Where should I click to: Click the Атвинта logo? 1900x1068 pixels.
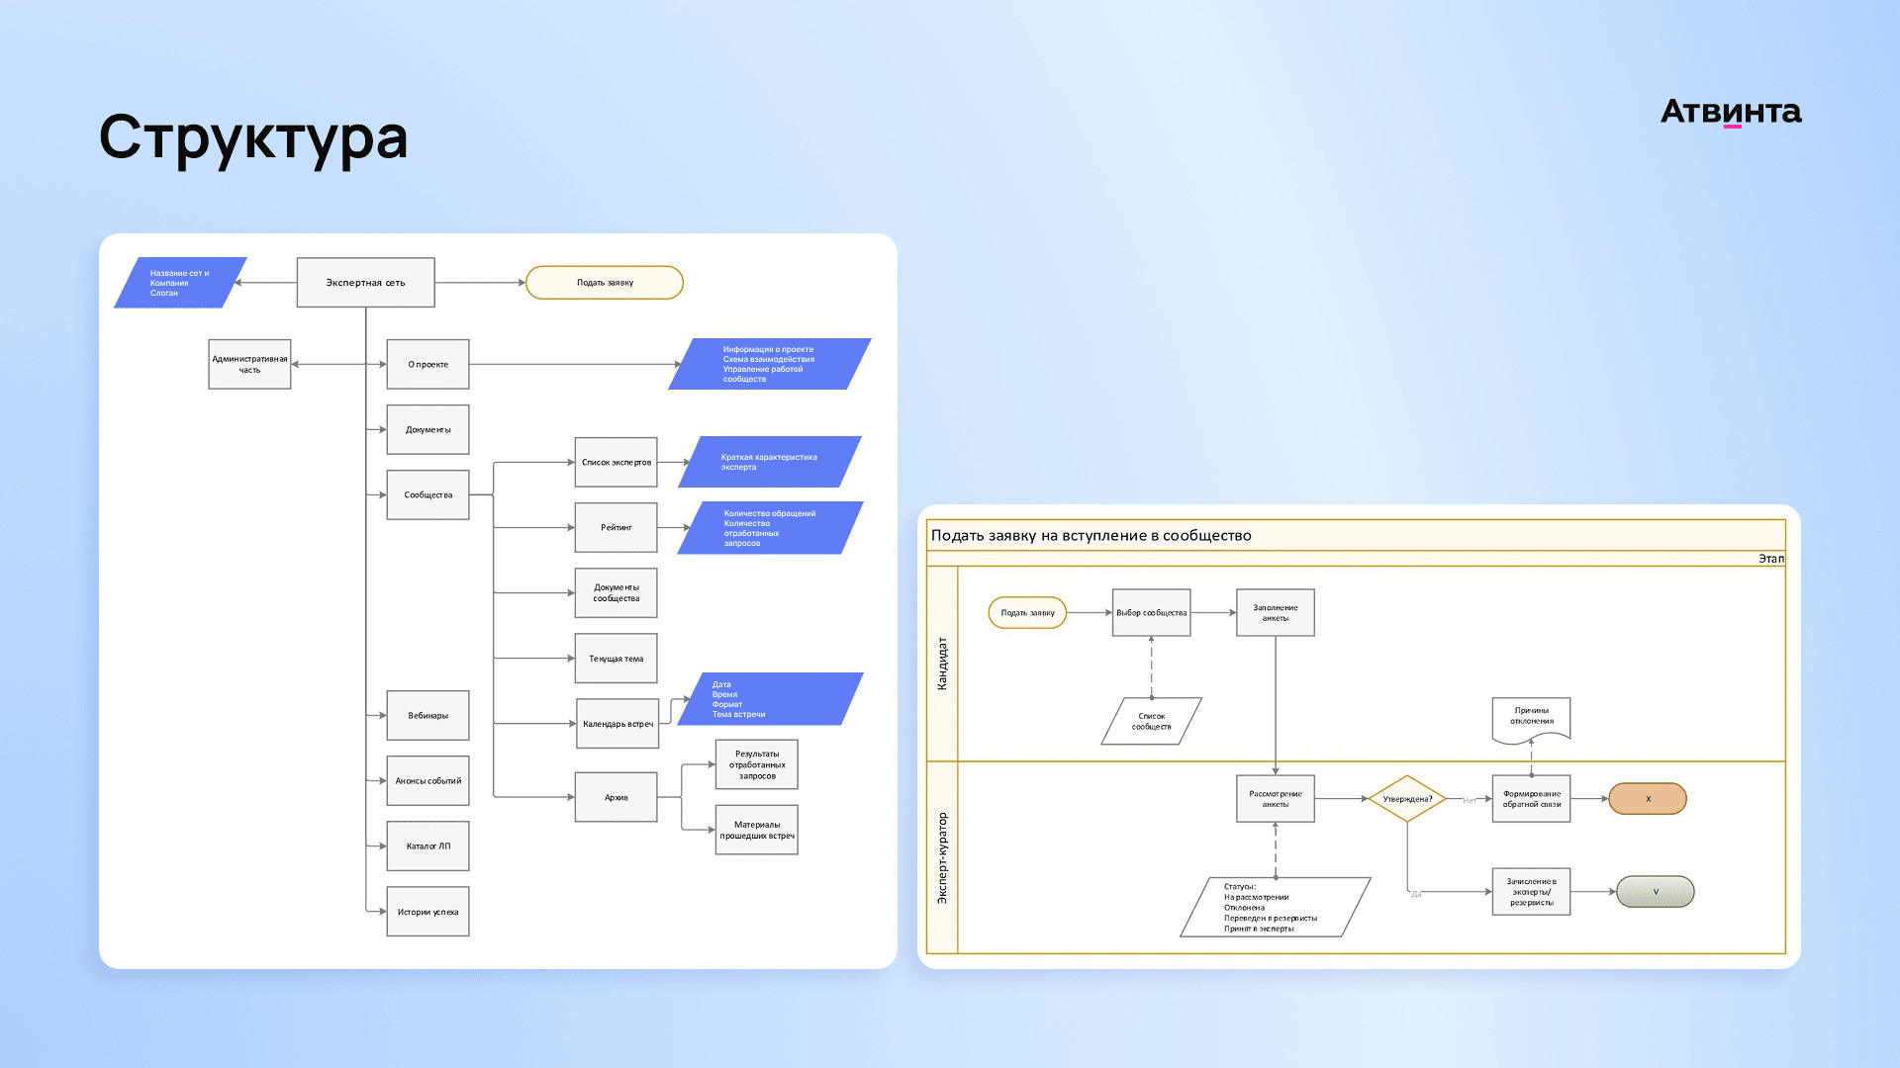point(1731,112)
